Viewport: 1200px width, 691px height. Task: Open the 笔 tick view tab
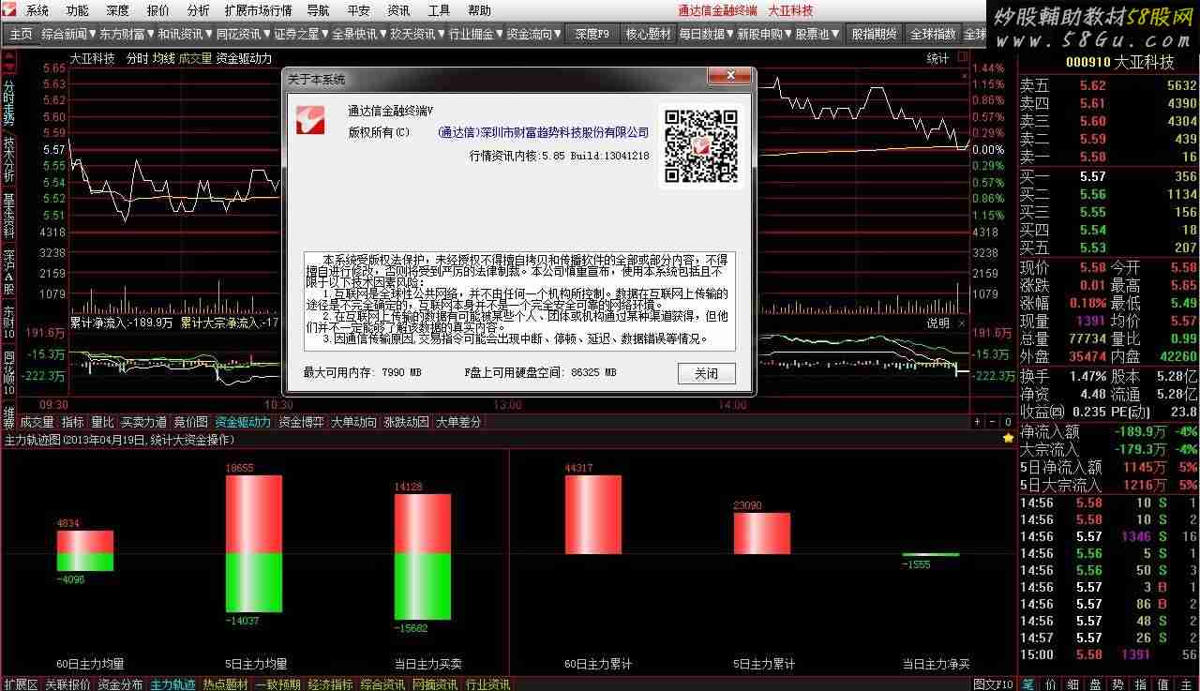tap(1028, 684)
